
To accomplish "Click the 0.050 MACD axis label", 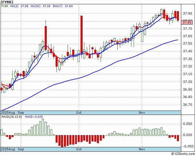I will pos(188,124).
